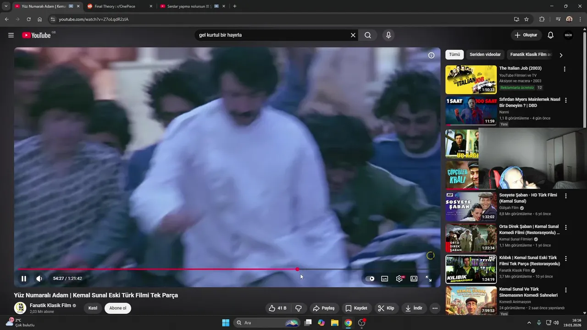Click the progress bar scrubber handle

(297, 269)
